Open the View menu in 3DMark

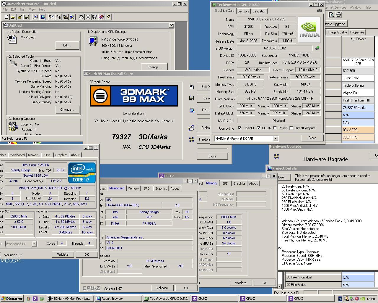32,9
